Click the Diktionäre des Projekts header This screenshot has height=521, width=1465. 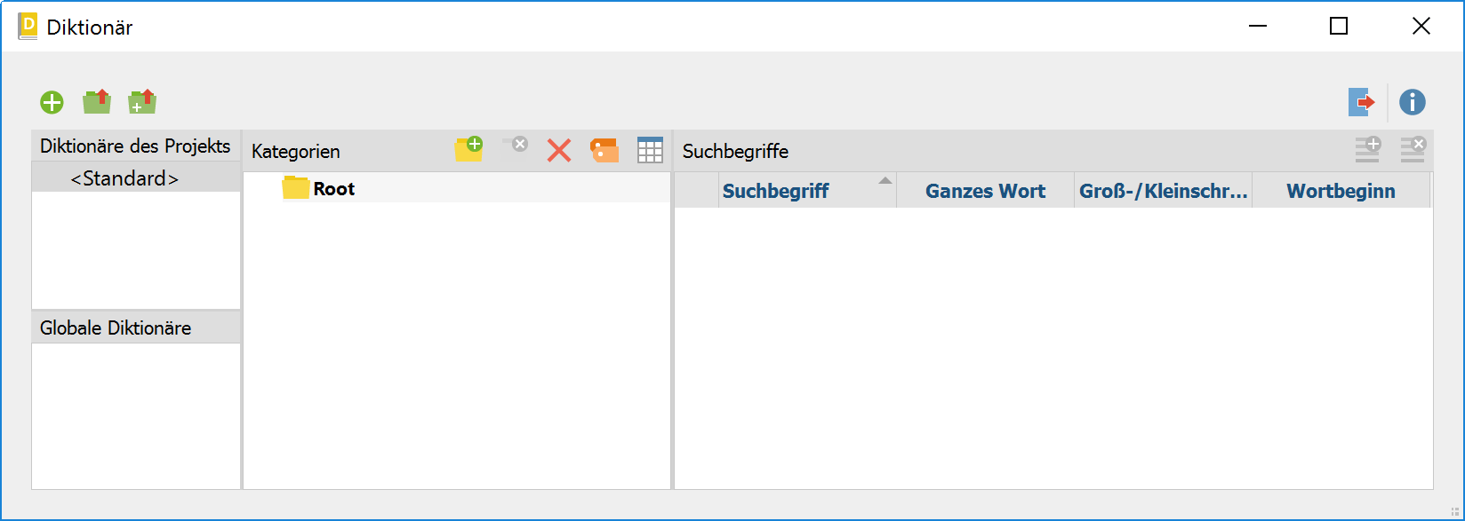(x=136, y=146)
